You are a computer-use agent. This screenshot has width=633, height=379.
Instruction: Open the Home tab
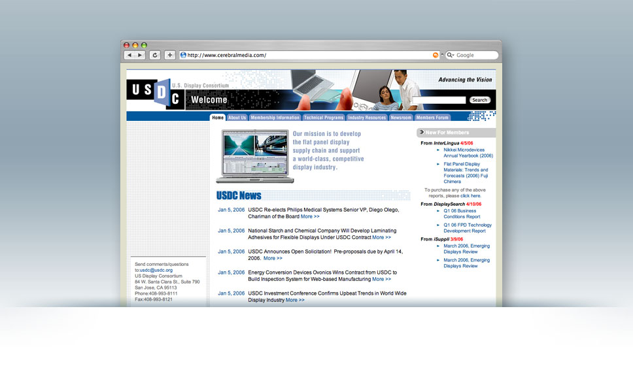(x=218, y=118)
